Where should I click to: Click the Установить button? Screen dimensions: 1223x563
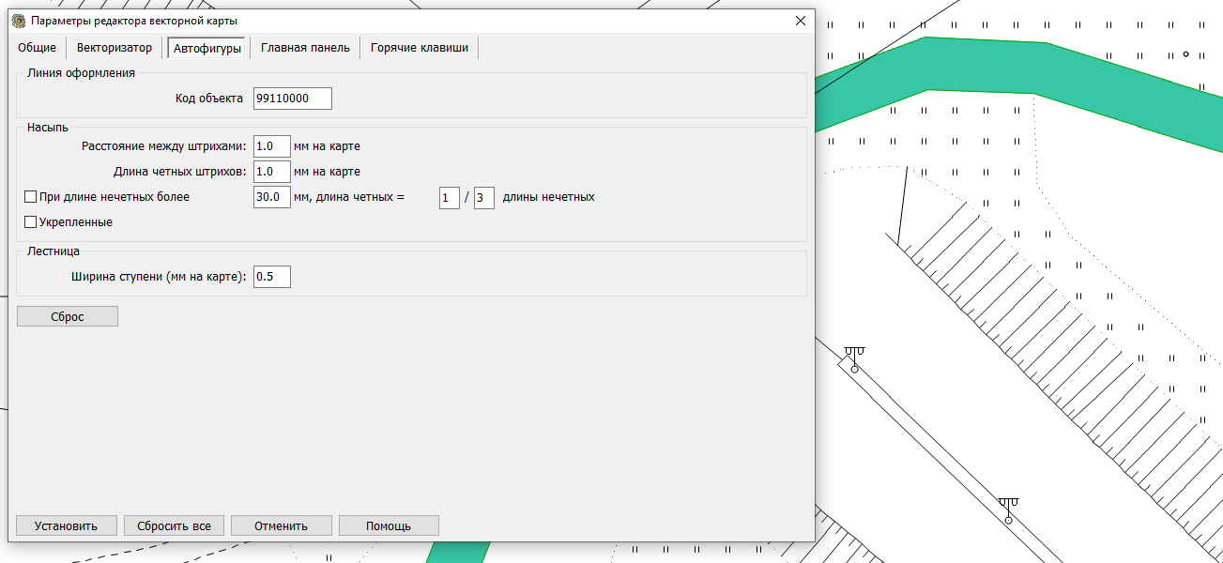[x=66, y=525]
